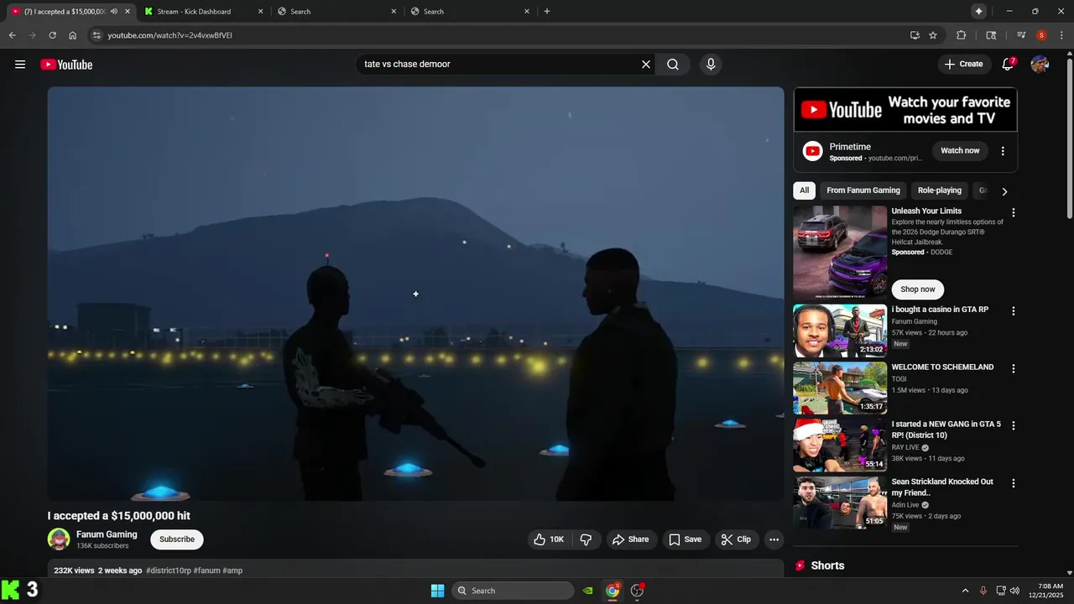Select the 'All' filter chip

click(804, 190)
